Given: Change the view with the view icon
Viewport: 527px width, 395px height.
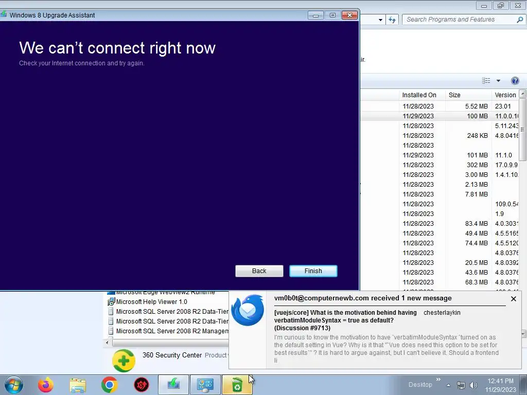Looking at the screenshot, I should 486,81.
